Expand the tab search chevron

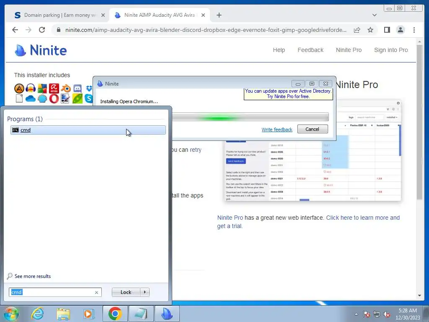point(374,15)
